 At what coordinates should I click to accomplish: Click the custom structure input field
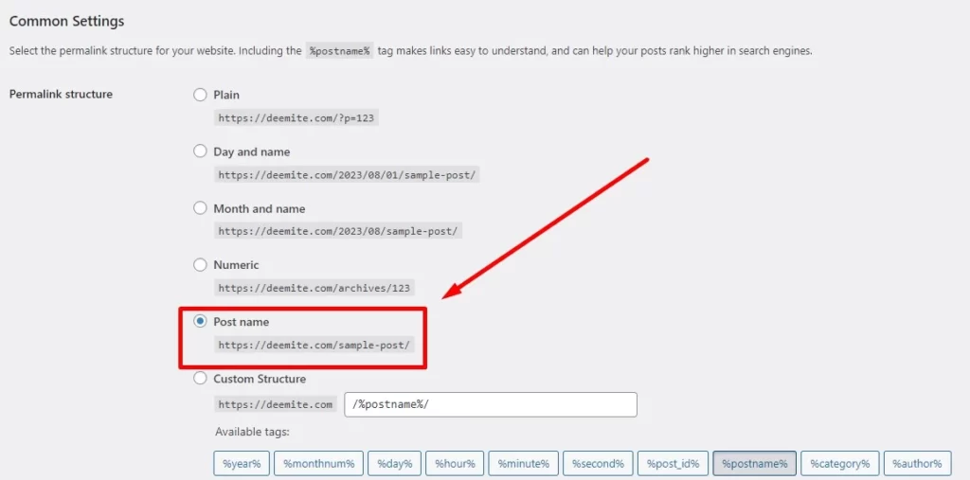[x=491, y=404]
